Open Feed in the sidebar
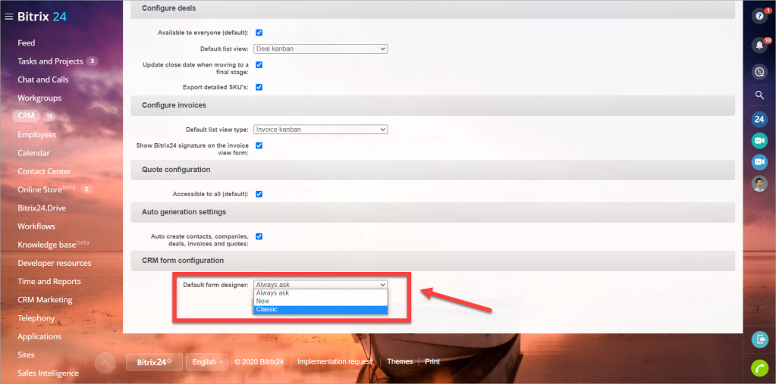Screen dimensions: 776x384 pos(27,43)
